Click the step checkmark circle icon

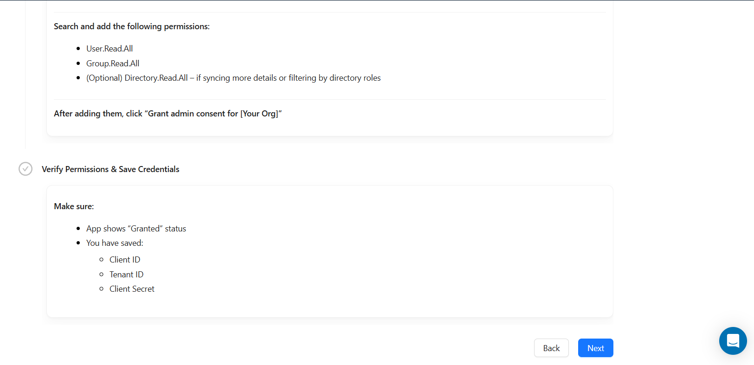26,169
